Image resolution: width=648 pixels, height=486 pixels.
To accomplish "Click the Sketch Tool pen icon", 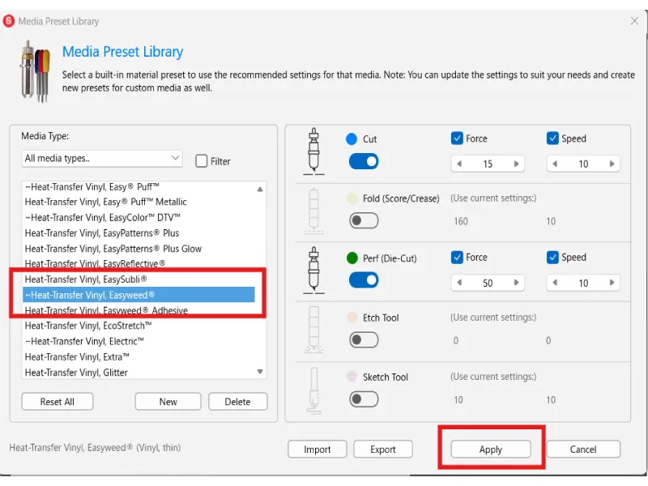I will pyautogui.click(x=311, y=389).
